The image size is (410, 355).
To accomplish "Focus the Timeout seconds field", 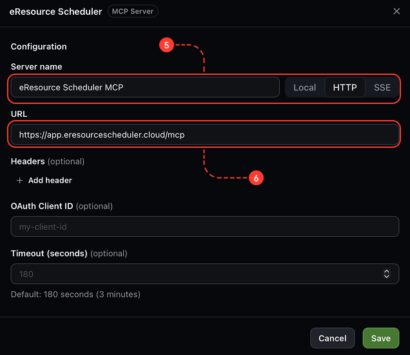I will [x=205, y=274].
